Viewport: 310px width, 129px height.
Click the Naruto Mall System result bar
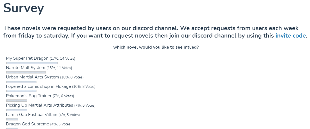click(x=26, y=72)
